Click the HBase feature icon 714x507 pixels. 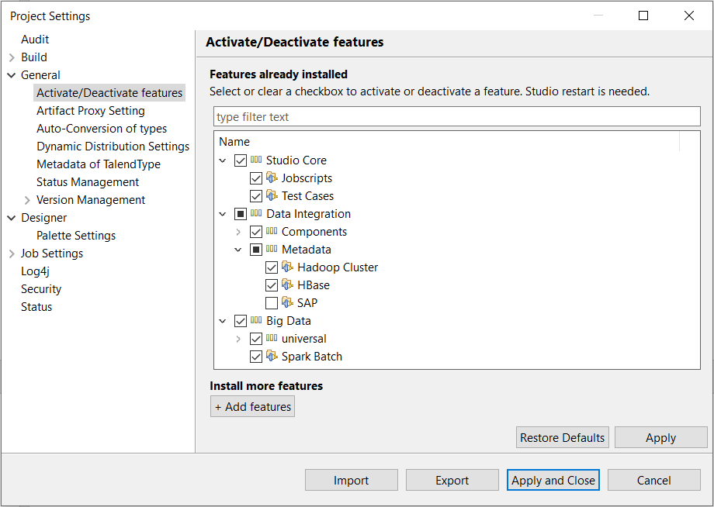289,285
